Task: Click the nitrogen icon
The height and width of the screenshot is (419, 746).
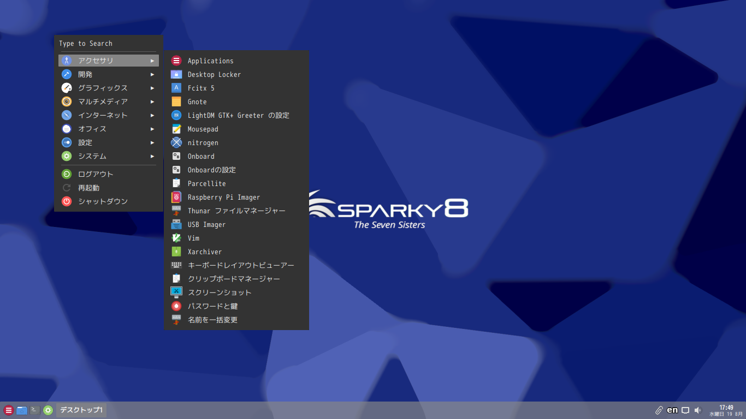Action: tap(176, 142)
